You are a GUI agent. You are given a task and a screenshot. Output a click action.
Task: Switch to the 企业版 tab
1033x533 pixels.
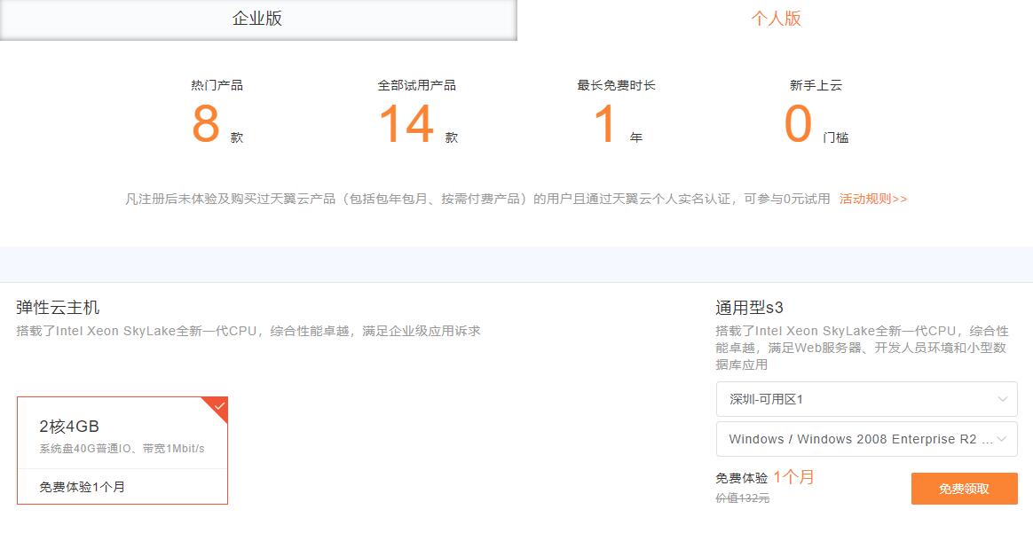click(257, 18)
